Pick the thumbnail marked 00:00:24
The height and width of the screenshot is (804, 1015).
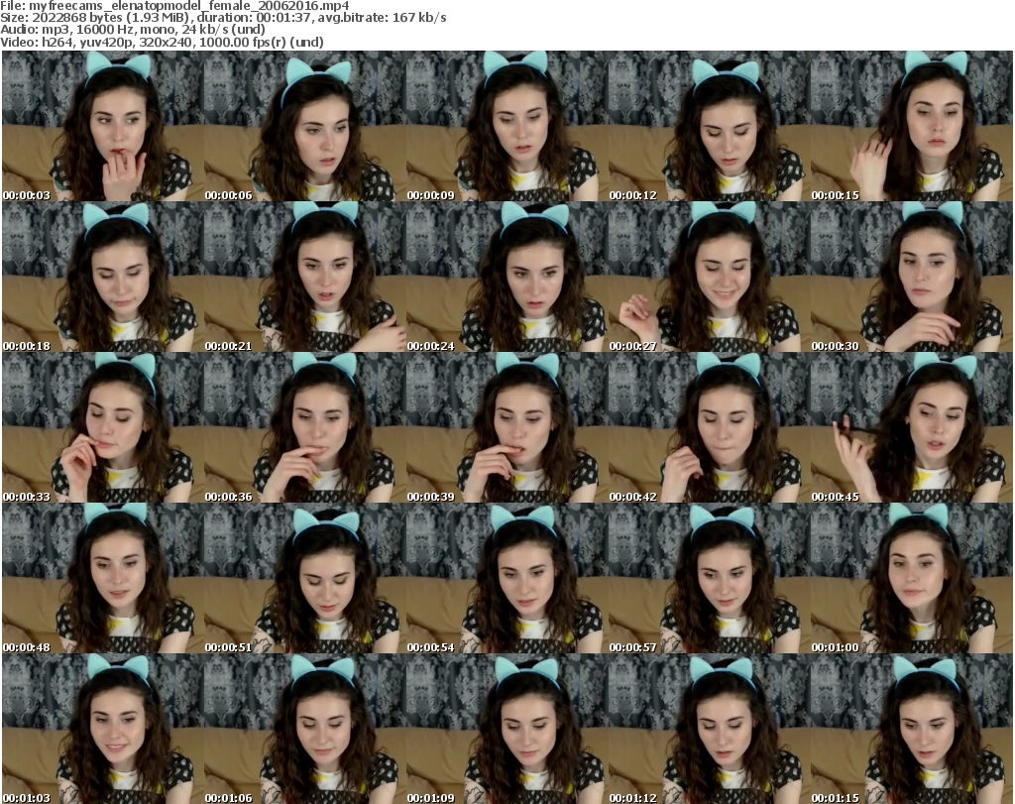[x=507, y=277]
